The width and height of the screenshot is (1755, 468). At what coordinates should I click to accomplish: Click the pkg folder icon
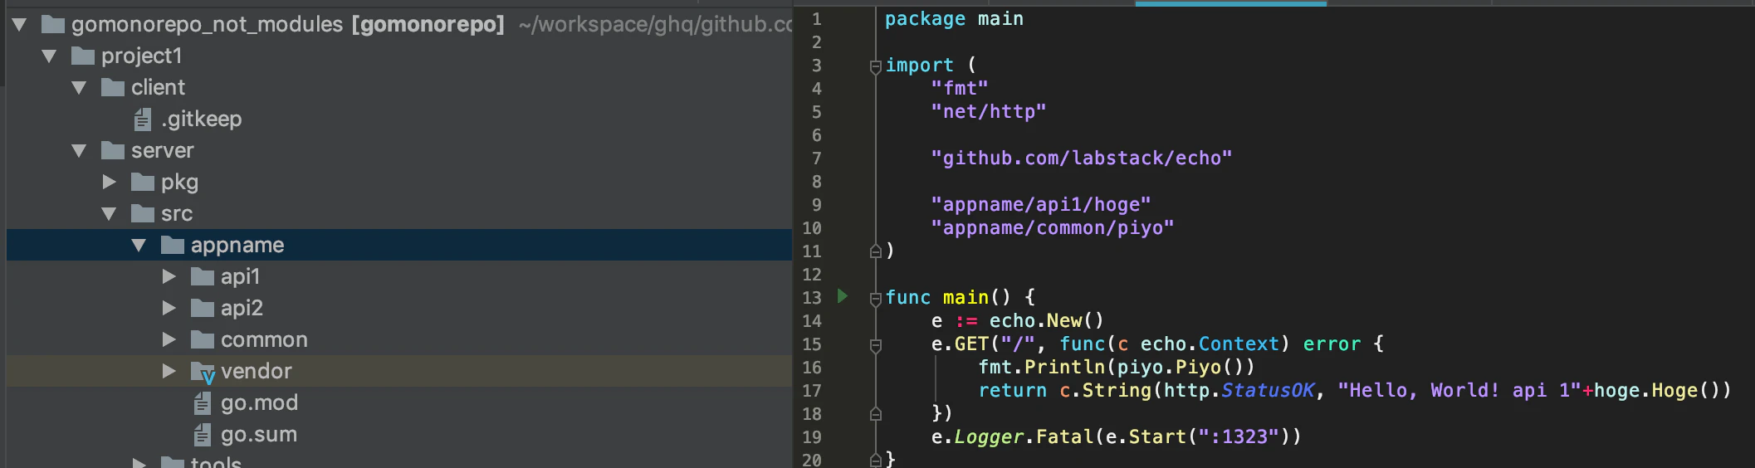143,183
